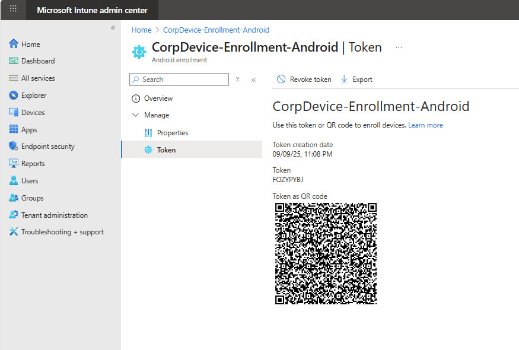Open Troubleshooting + support section
Screen dimensions: 519x350
pyautogui.click(x=62, y=232)
